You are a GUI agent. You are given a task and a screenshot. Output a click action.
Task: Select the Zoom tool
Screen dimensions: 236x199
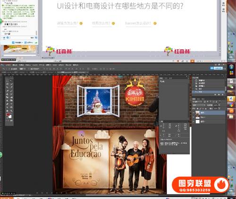pyautogui.click(x=11, y=111)
